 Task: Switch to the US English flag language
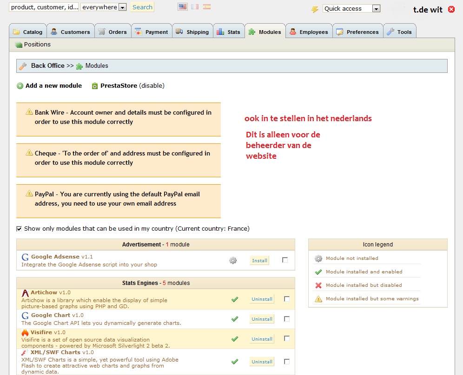(x=183, y=6)
